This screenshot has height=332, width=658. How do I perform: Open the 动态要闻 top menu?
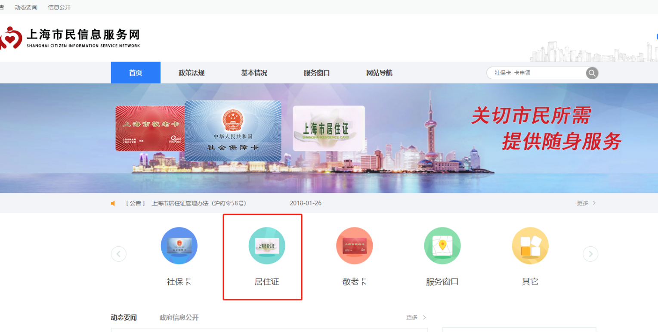click(x=26, y=7)
